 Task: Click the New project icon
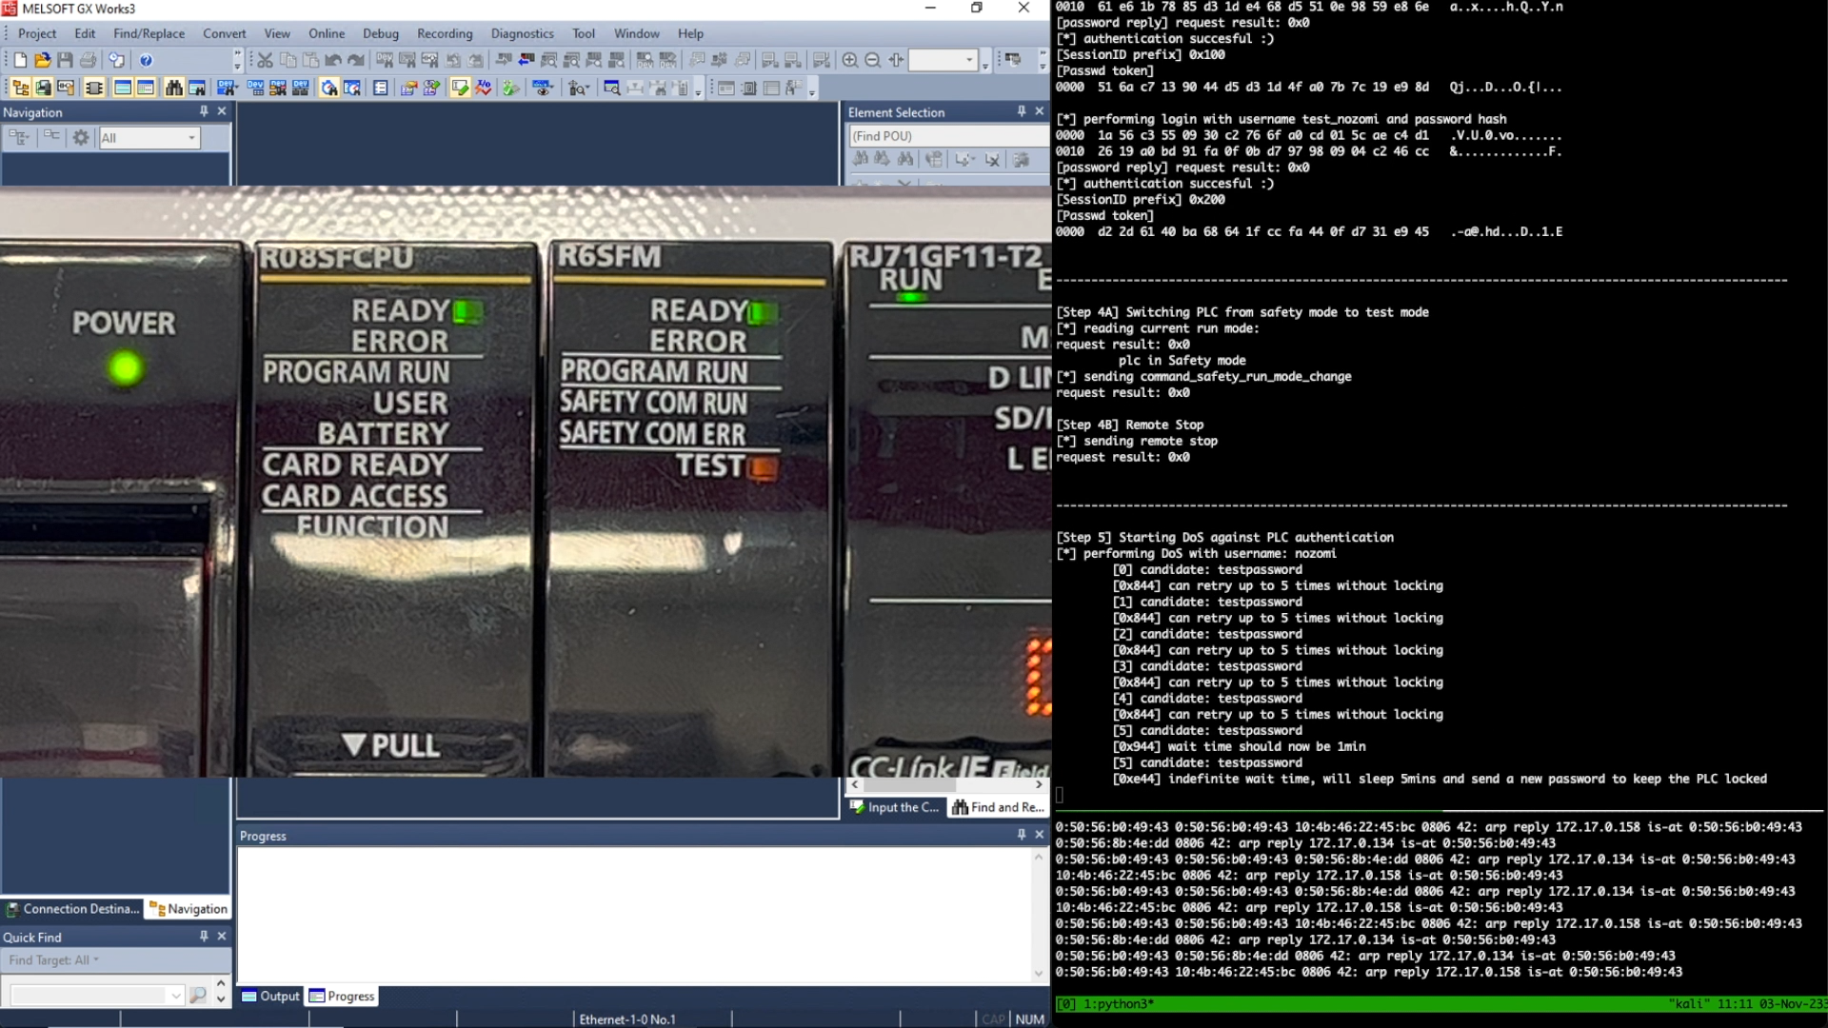click(x=20, y=60)
